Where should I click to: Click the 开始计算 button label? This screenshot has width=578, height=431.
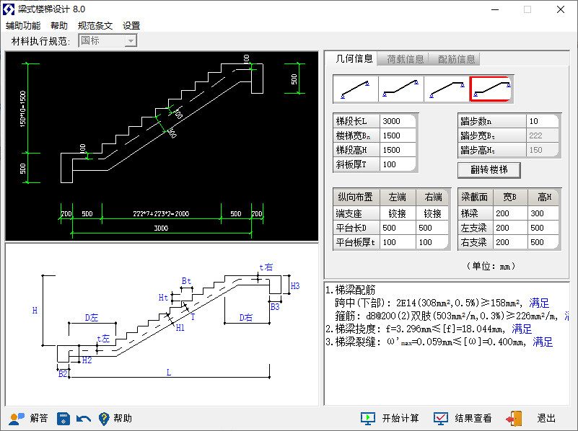pyautogui.click(x=400, y=419)
